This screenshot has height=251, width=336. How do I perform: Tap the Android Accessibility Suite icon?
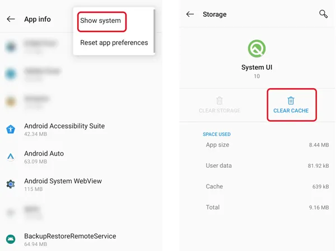tap(11, 129)
